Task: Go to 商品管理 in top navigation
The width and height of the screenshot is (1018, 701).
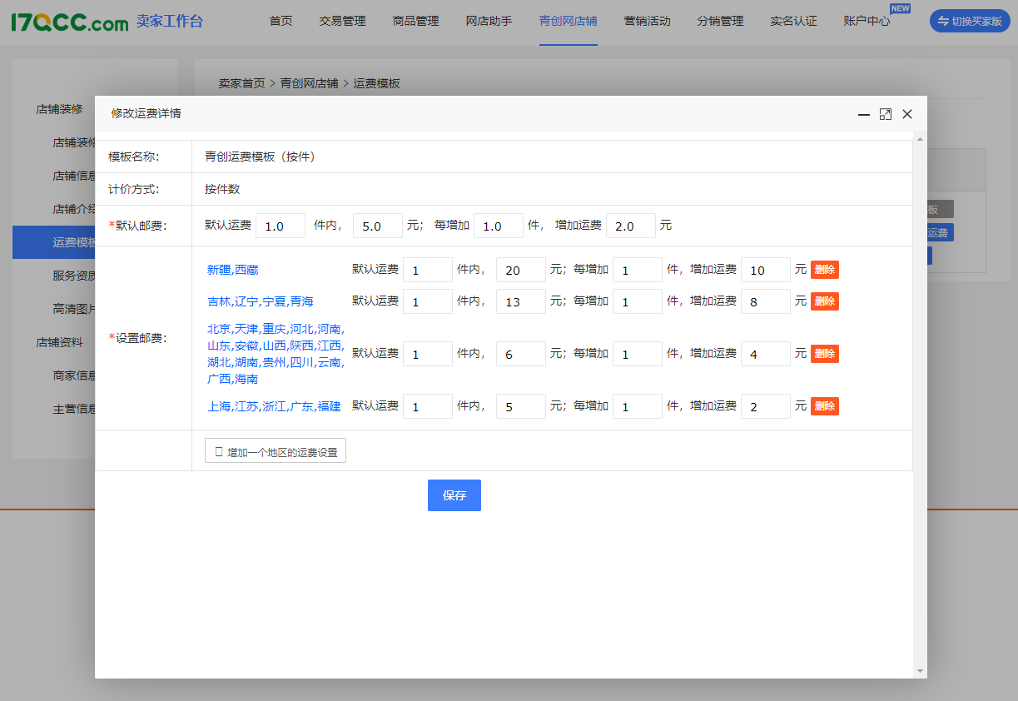Action: coord(415,22)
